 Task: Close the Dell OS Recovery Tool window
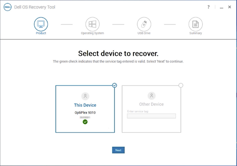230,7
